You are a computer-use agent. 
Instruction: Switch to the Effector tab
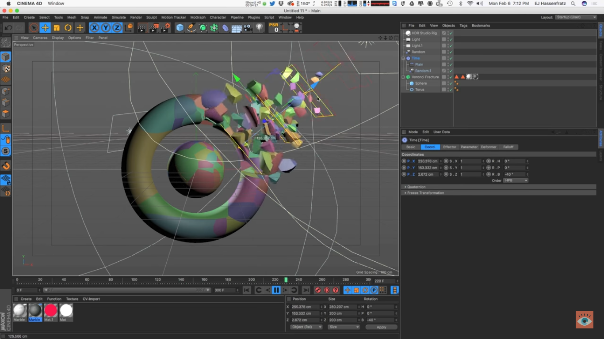450,147
